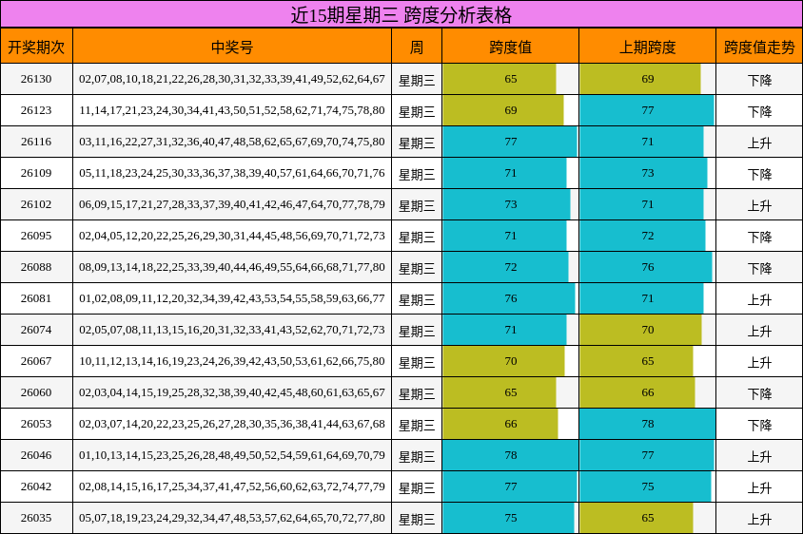Click winning numbers starting 05,11,18,23,24

(x=232, y=173)
